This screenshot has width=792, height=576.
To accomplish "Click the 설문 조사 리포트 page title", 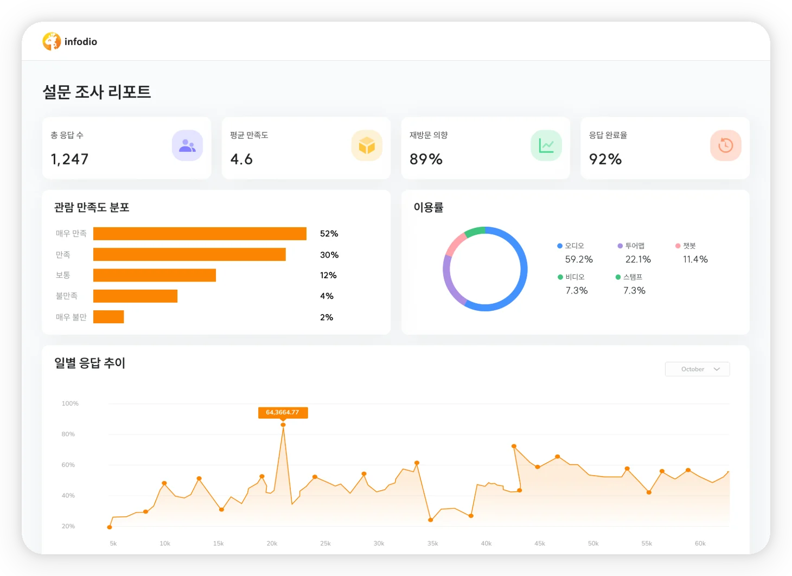I will click(x=97, y=92).
